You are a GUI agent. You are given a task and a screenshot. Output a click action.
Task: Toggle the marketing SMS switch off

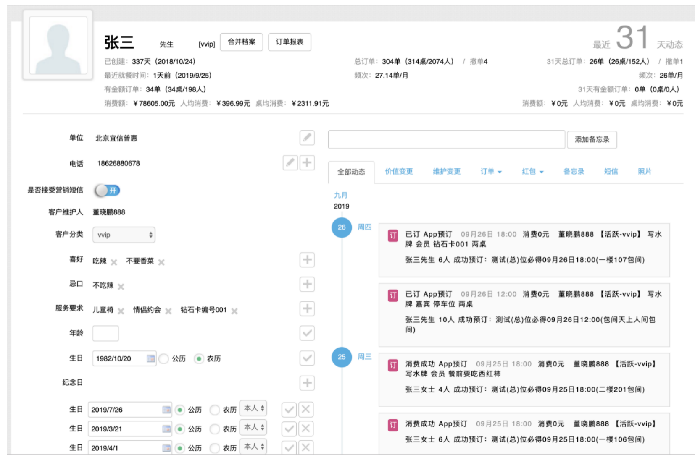click(108, 191)
